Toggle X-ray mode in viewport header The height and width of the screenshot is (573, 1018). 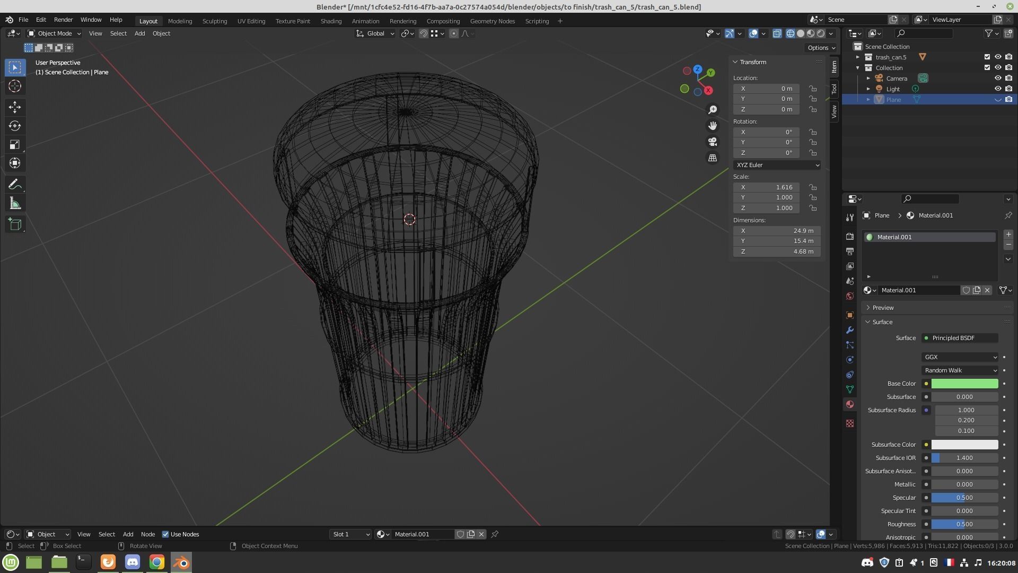point(777,33)
